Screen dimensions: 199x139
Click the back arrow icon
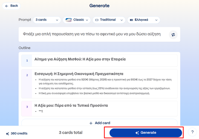(x=7, y=6)
